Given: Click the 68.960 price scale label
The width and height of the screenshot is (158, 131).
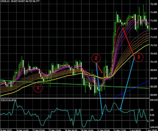Looking at the screenshot, I should click(x=154, y=95).
